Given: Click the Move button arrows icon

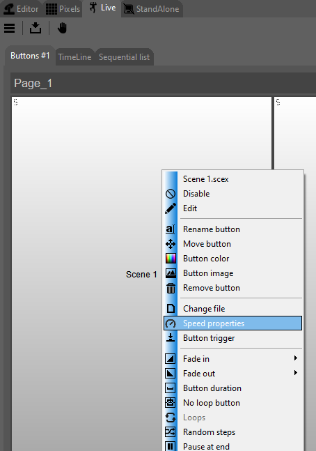Looking at the screenshot, I should 171,244.
